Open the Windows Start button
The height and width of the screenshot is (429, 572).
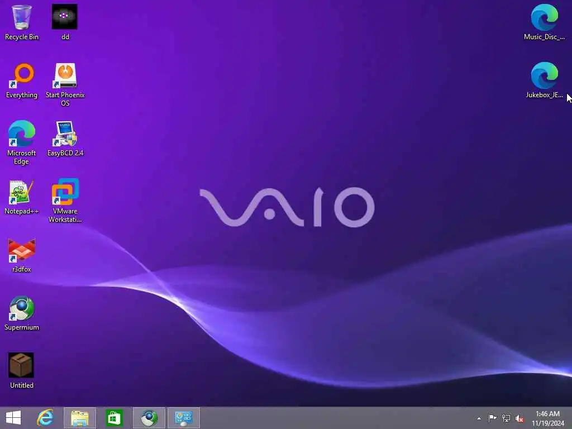13,418
